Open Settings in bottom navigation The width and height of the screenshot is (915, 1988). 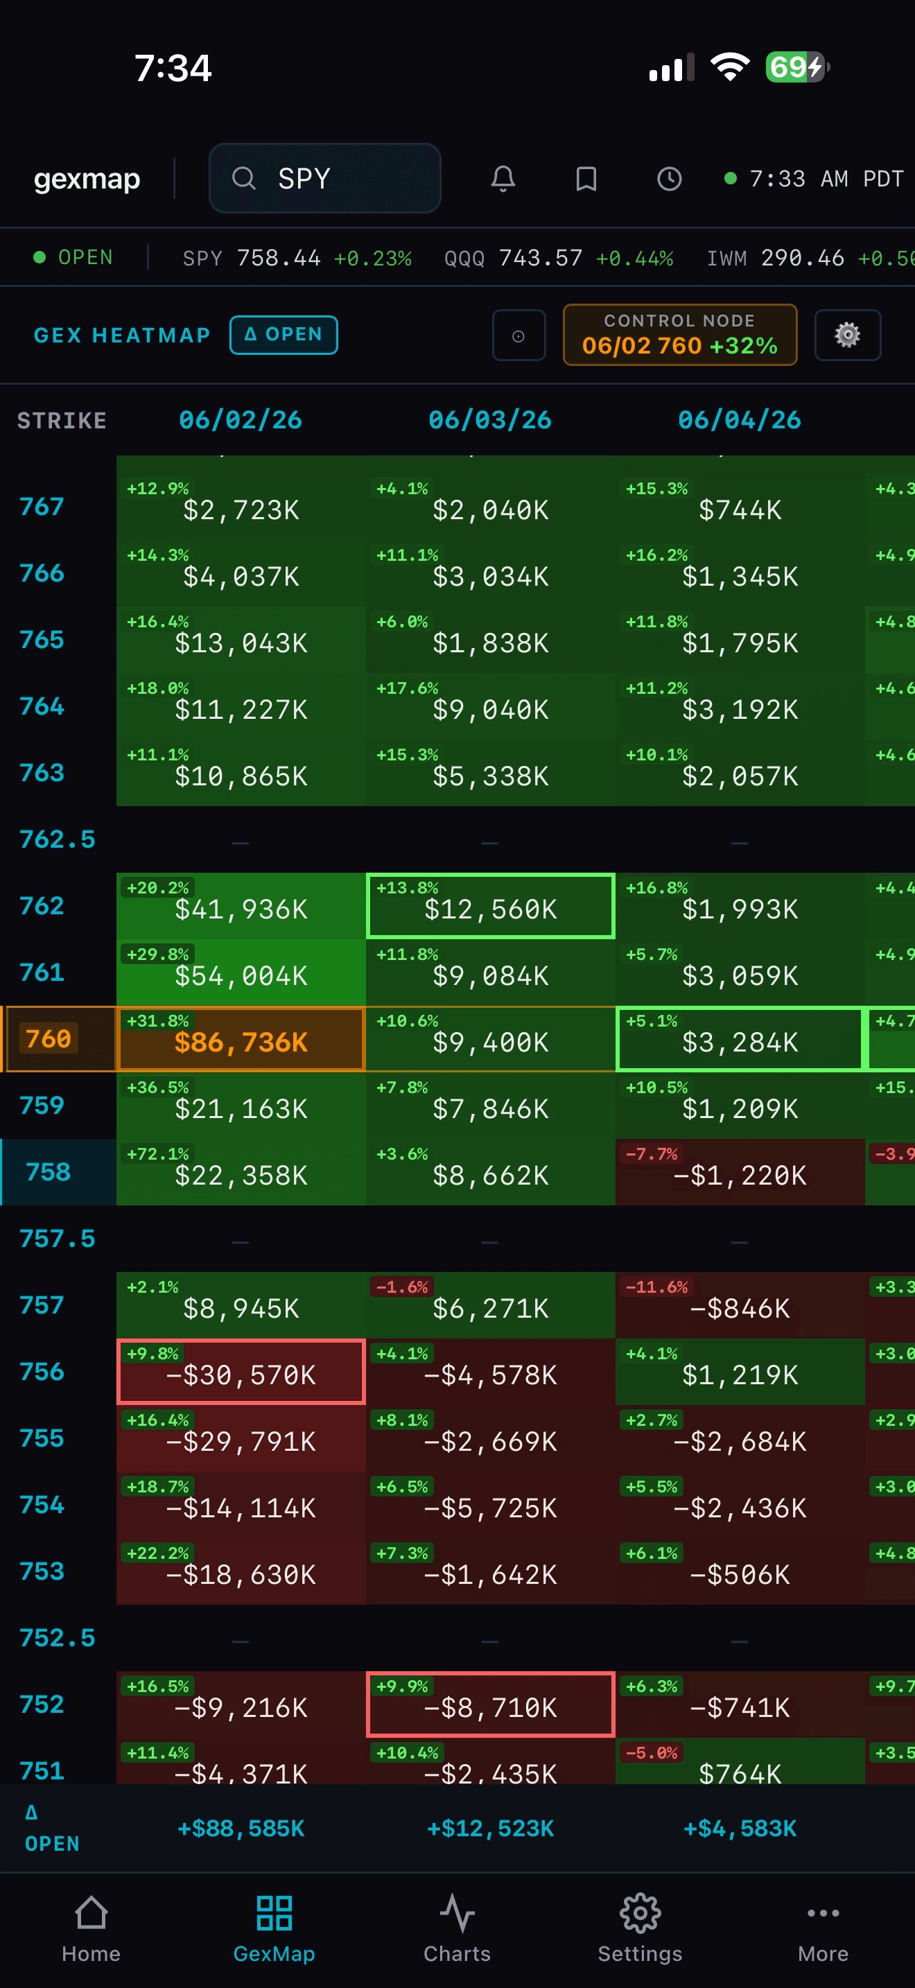point(640,1928)
